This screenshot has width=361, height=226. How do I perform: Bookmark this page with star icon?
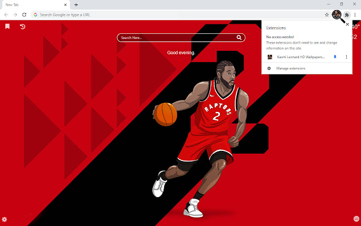click(x=327, y=15)
